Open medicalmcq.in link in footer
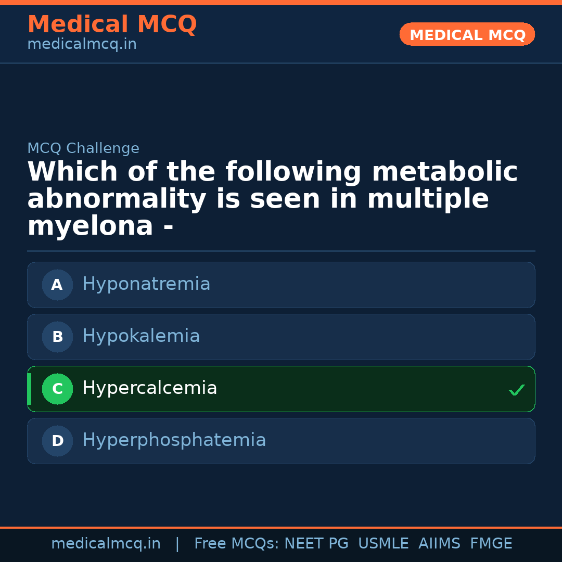 coord(106,544)
